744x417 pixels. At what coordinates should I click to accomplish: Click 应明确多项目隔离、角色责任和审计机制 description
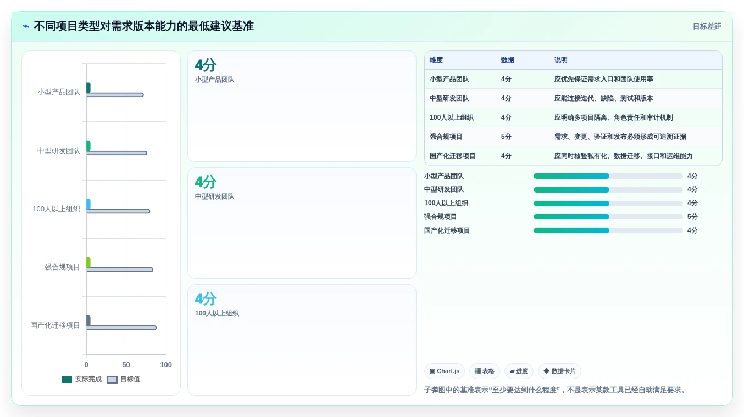coord(614,117)
